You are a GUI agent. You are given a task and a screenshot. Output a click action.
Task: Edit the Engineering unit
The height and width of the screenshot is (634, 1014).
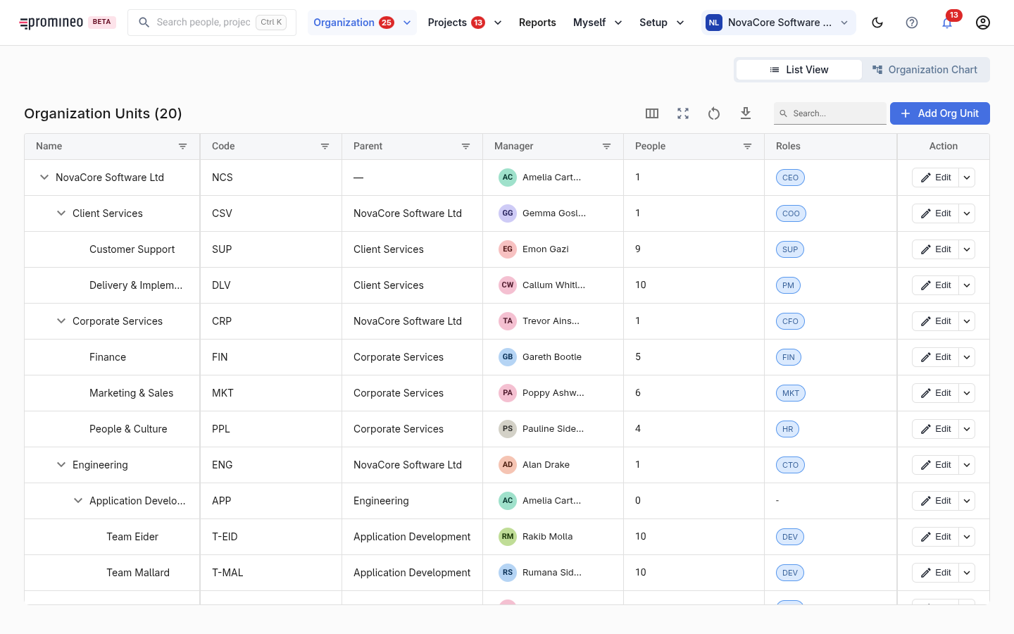935,465
